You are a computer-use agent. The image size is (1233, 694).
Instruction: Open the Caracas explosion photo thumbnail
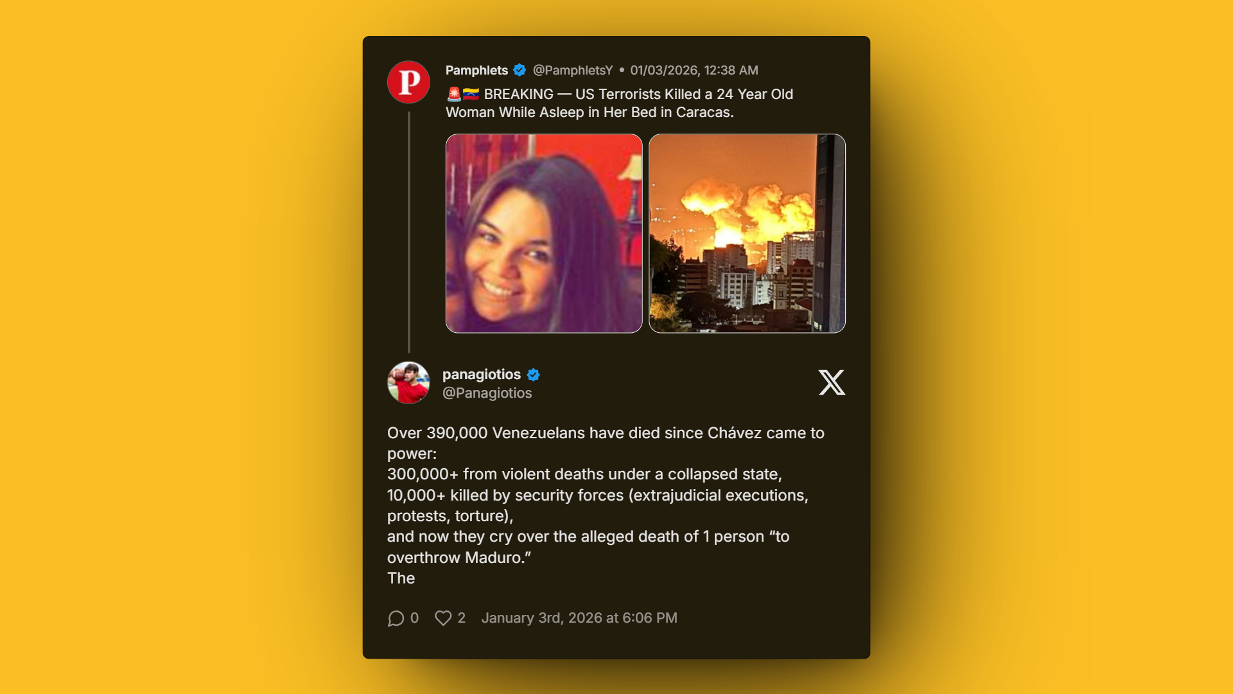[x=747, y=233]
